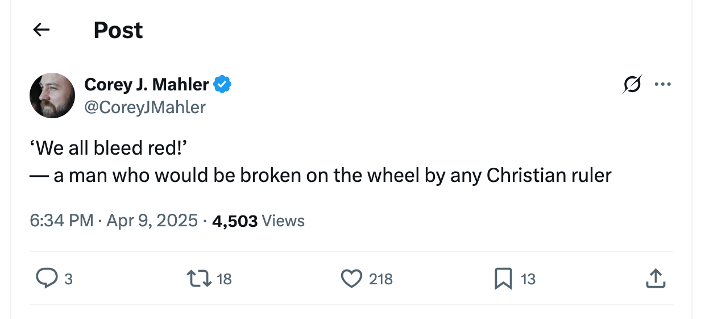Click the display name Corey J. Mahler
This screenshot has height=319, width=701.
click(x=147, y=85)
